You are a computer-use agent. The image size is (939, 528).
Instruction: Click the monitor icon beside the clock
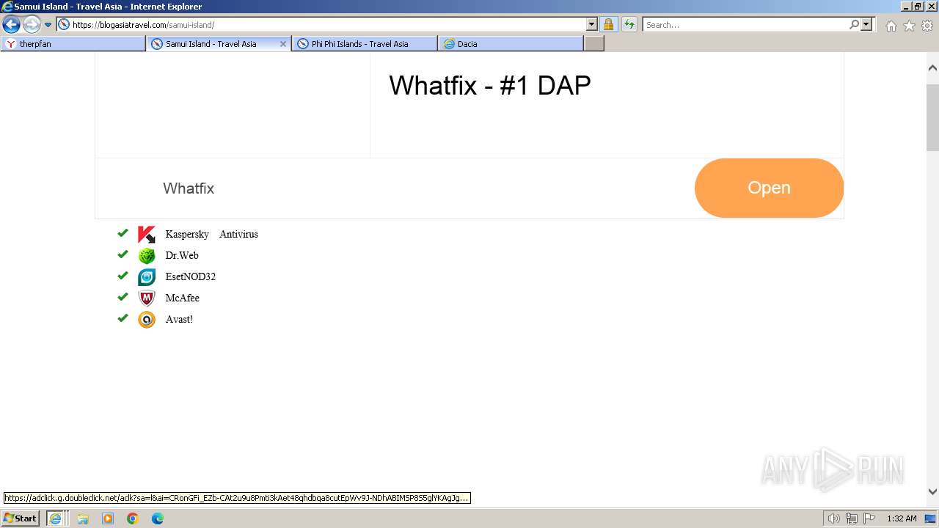click(930, 518)
